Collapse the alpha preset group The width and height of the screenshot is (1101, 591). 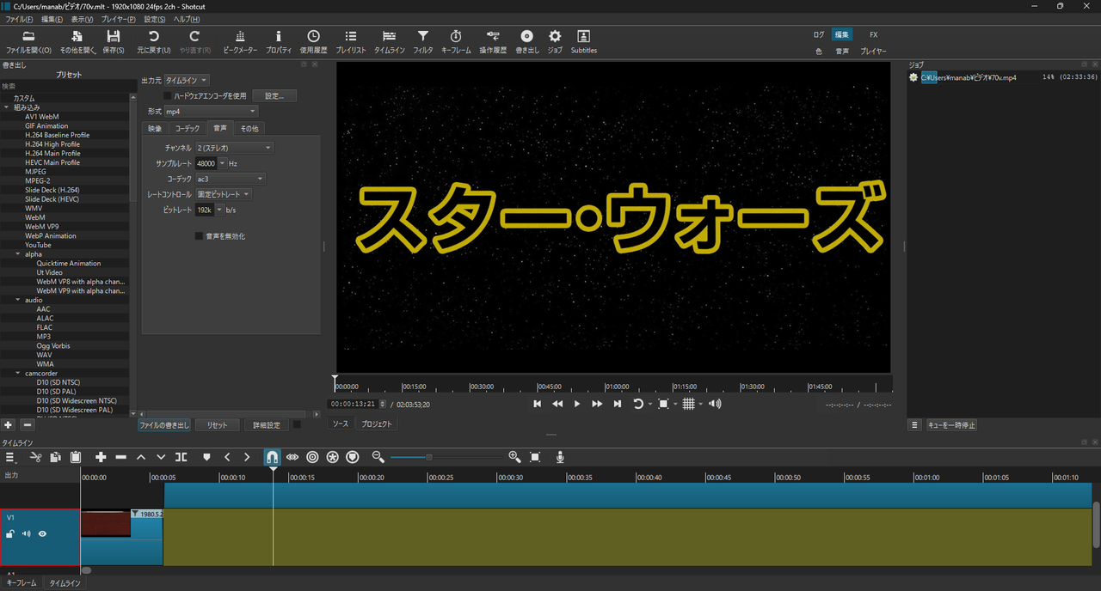coord(18,254)
